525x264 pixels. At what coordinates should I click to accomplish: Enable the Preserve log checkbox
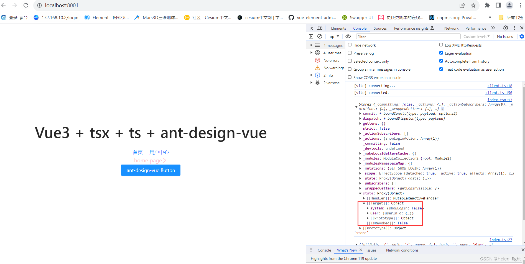click(350, 53)
